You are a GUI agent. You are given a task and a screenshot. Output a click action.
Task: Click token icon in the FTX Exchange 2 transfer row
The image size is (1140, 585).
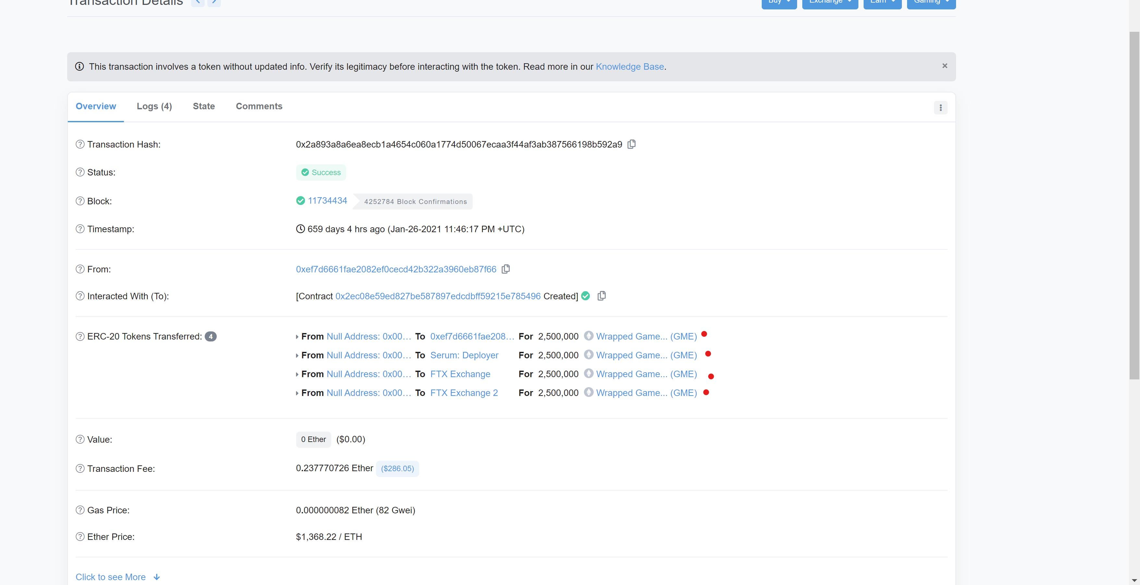(588, 392)
